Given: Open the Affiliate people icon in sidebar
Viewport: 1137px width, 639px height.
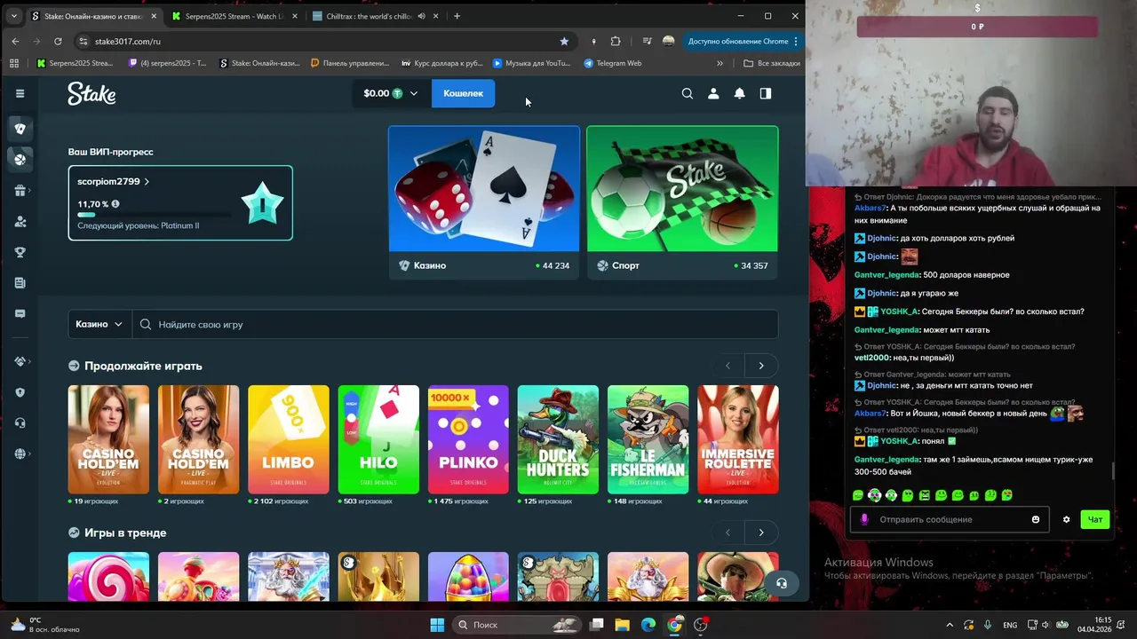Looking at the screenshot, I should [x=20, y=222].
